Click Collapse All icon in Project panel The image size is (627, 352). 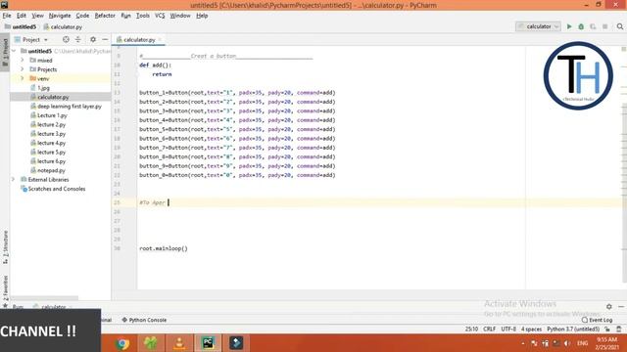coord(78,39)
